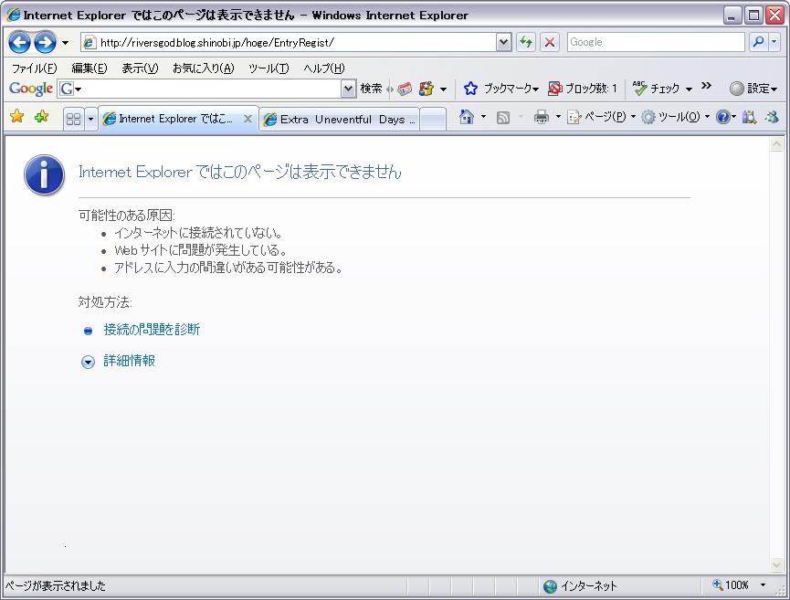Open the チェック dropdown arrow
Image resolution: width=790 pixels, height=600 pixels.
click(689, 89)
